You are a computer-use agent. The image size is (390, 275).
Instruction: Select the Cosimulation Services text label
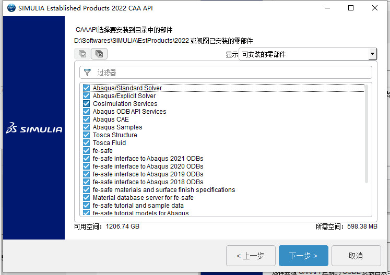pos(125,104)
